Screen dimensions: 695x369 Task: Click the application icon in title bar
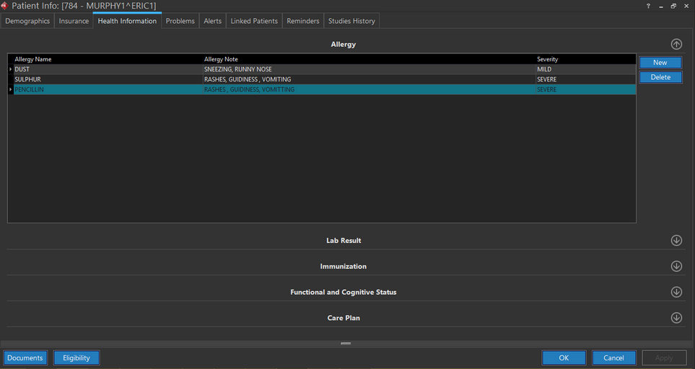point(5,6)
